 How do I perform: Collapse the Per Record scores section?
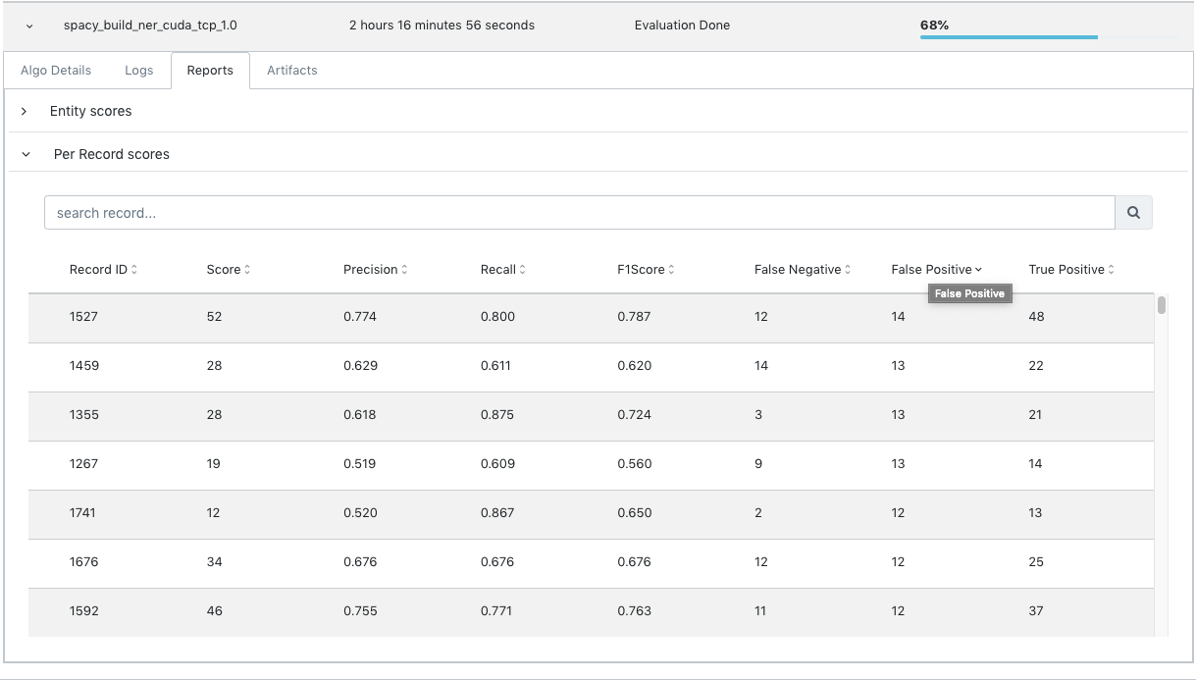click(x=26, y=155)
